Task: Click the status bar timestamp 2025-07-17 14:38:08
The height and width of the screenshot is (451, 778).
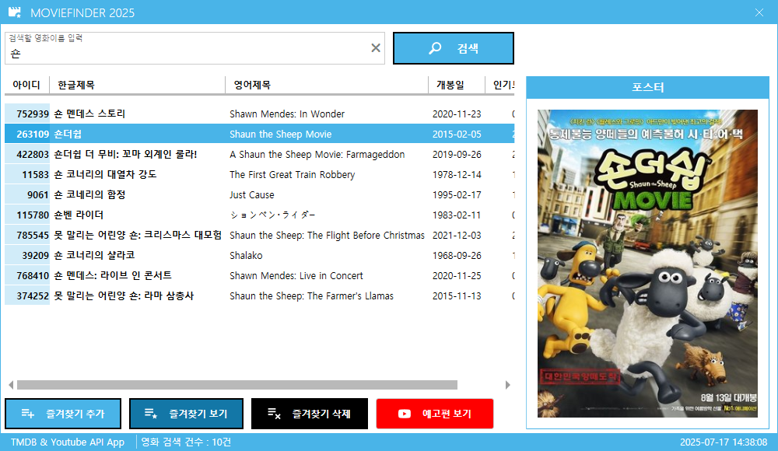Action: (x=724, y=442)
